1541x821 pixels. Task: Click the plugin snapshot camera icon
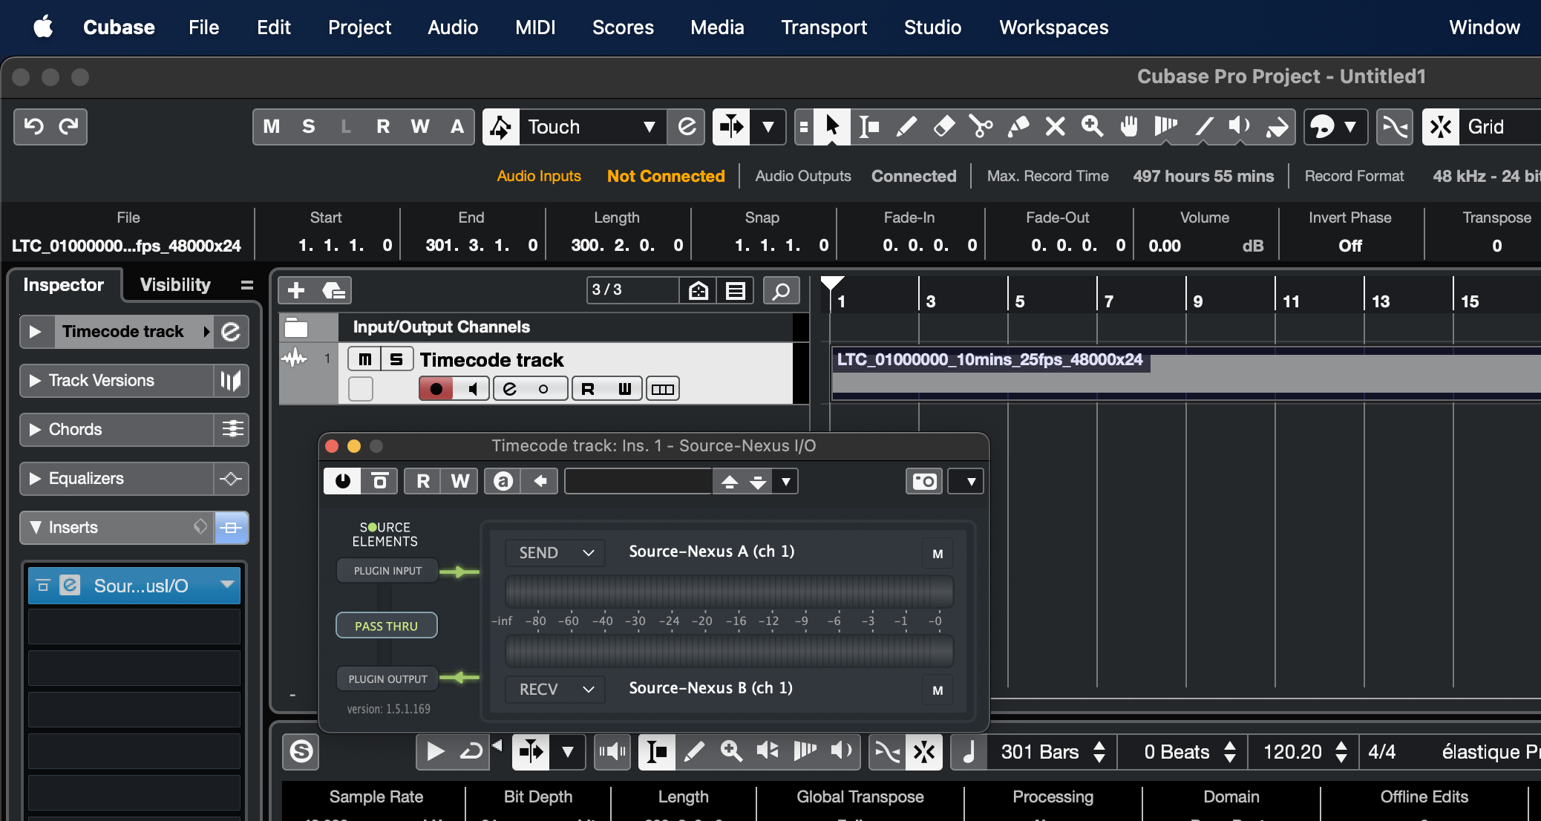tap(924, 482)
